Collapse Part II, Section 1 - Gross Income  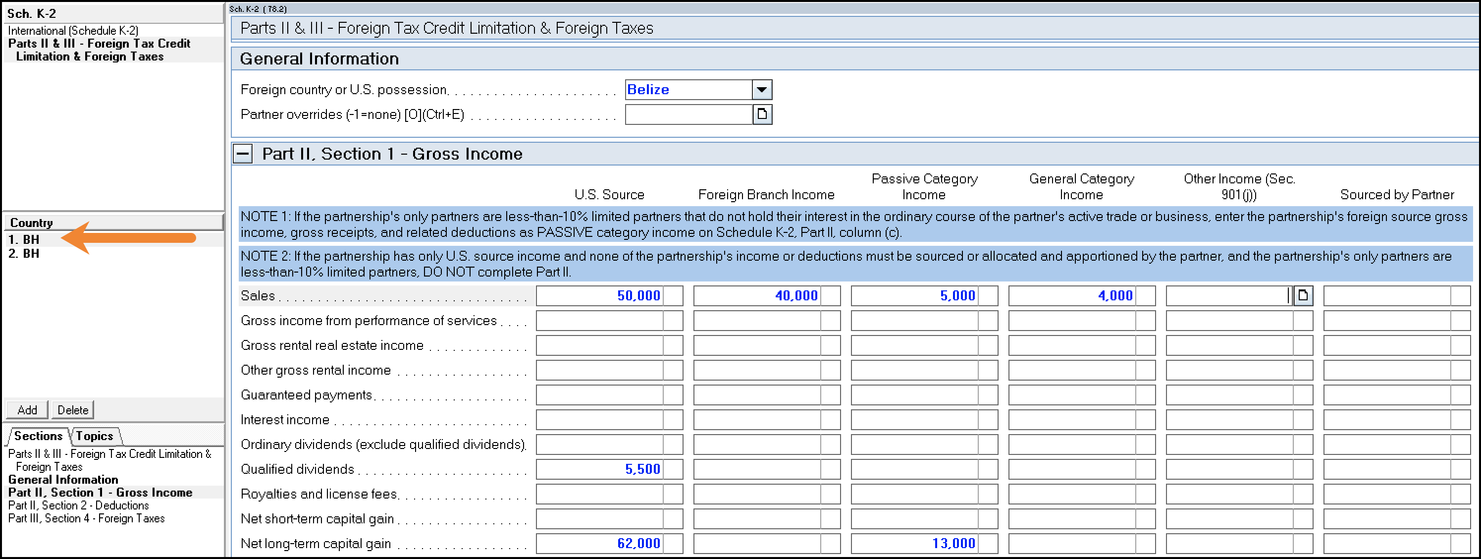click(243, 154)
